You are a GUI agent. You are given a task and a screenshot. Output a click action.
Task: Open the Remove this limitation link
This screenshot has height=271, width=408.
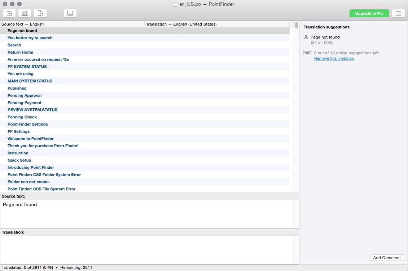coord(334,58)
